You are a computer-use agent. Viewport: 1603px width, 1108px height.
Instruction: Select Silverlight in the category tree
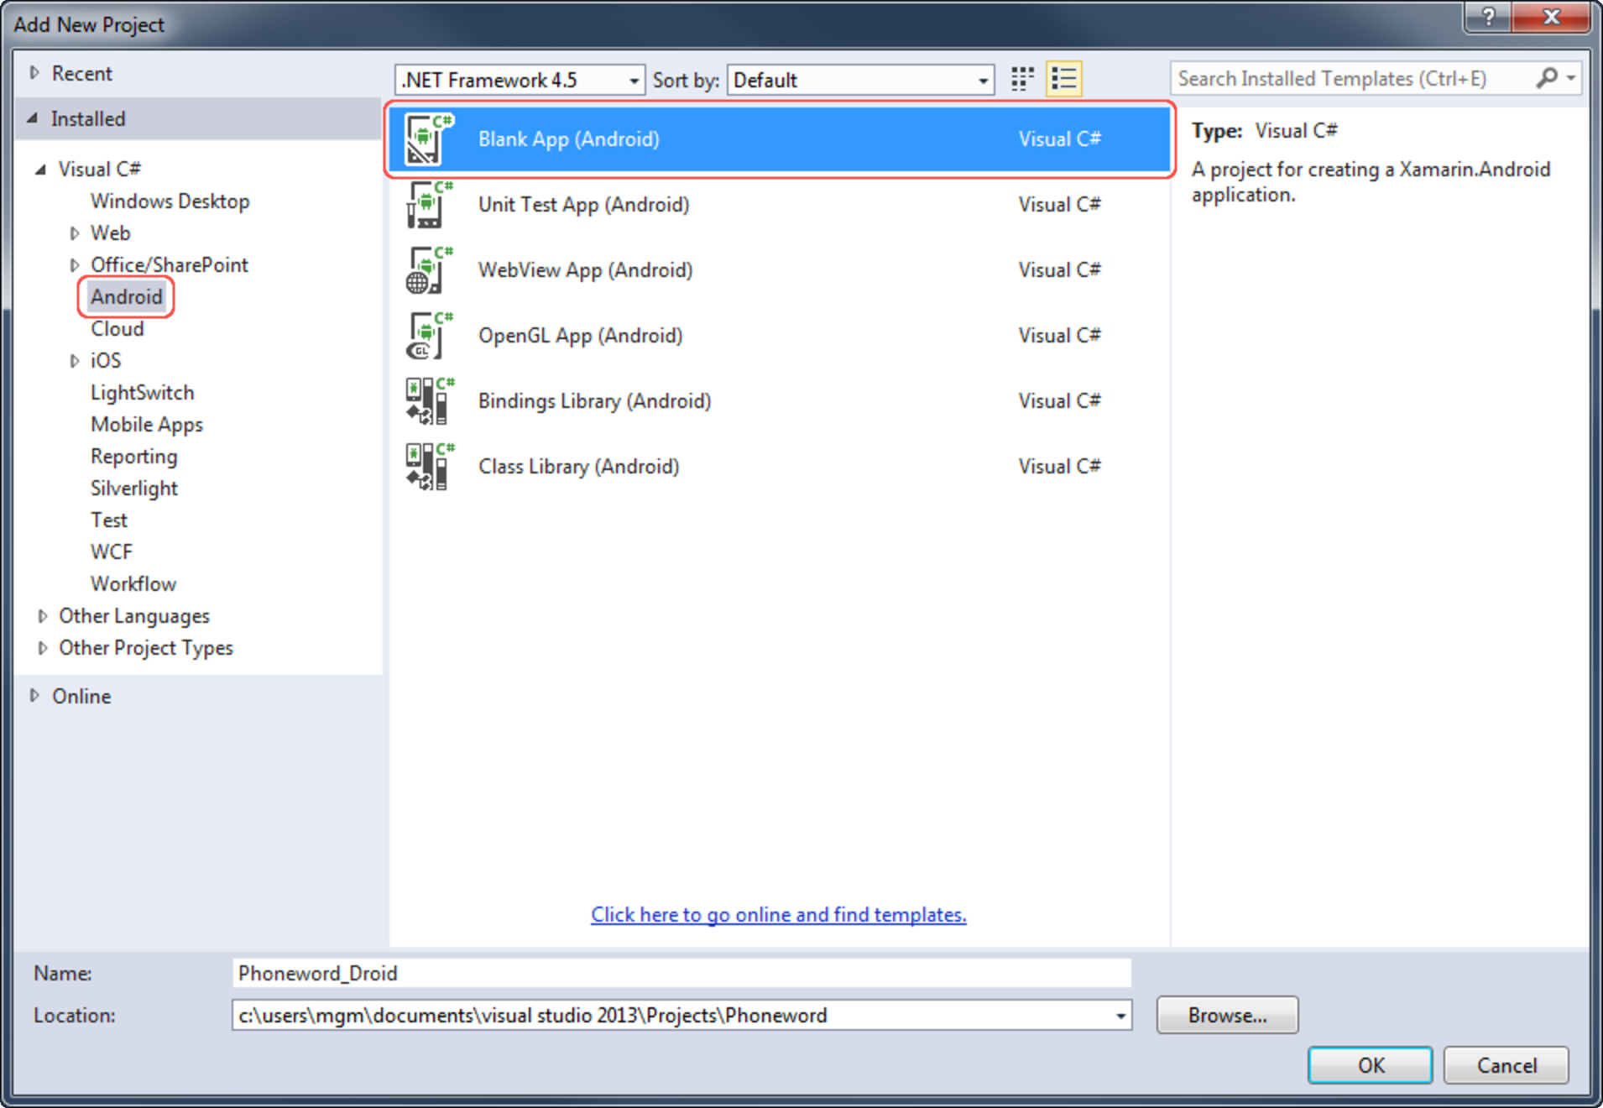pos(134,489)
